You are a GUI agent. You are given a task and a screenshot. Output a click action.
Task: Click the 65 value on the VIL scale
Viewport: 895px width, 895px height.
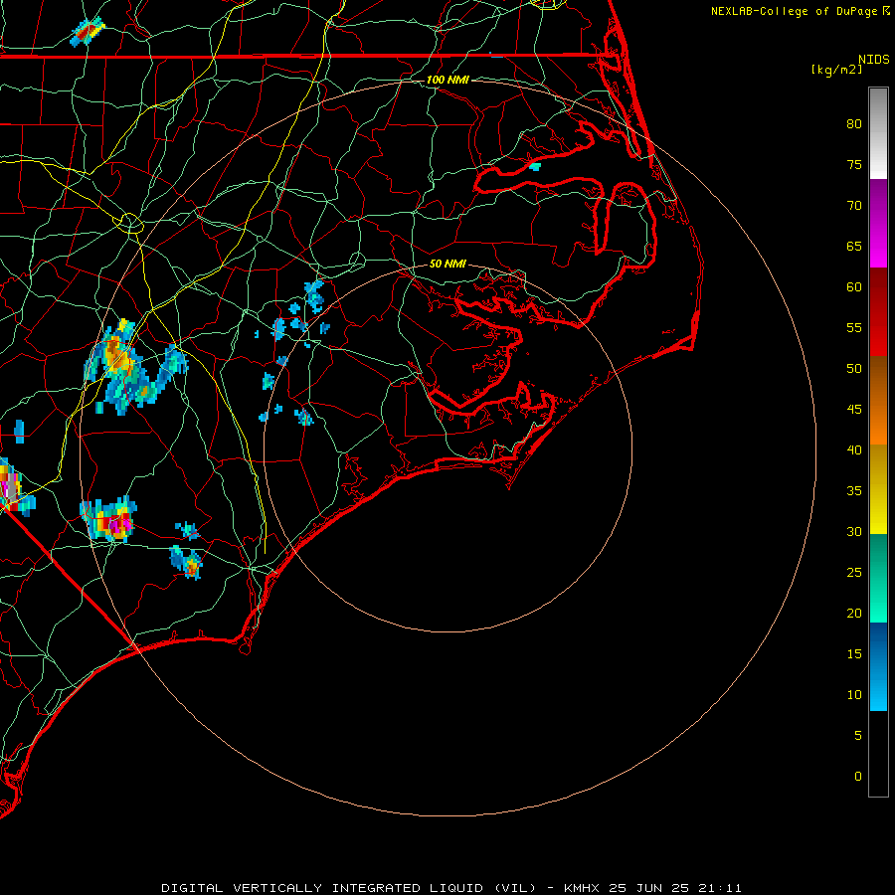(854, 247)
